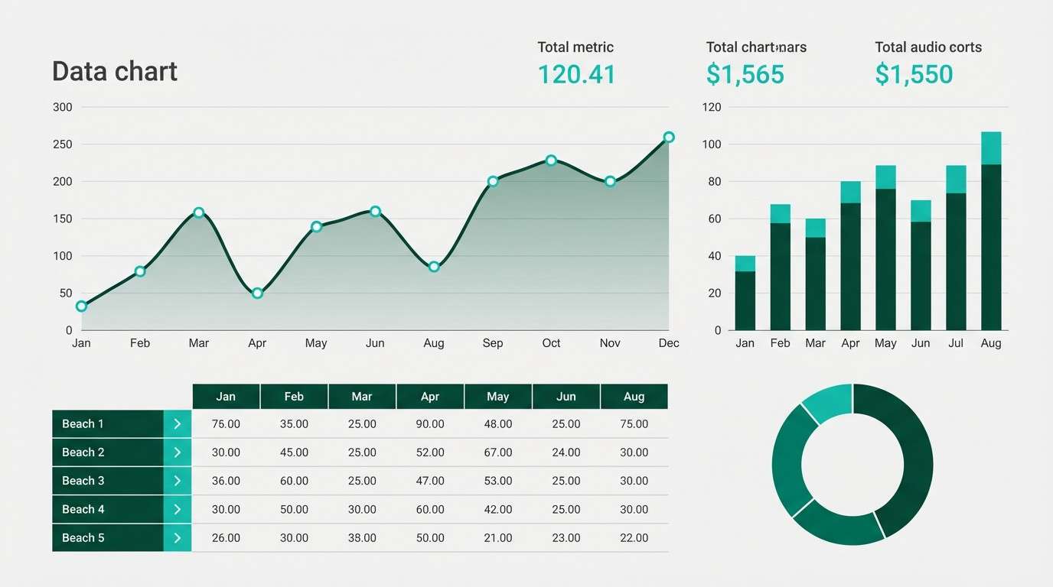This screenshot has width=1053, height=587.
Task: Select the May data point on the line chart
Action: [x=316, y=226]
